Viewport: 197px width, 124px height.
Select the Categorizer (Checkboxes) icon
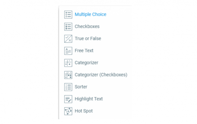[x=68, y=75]
